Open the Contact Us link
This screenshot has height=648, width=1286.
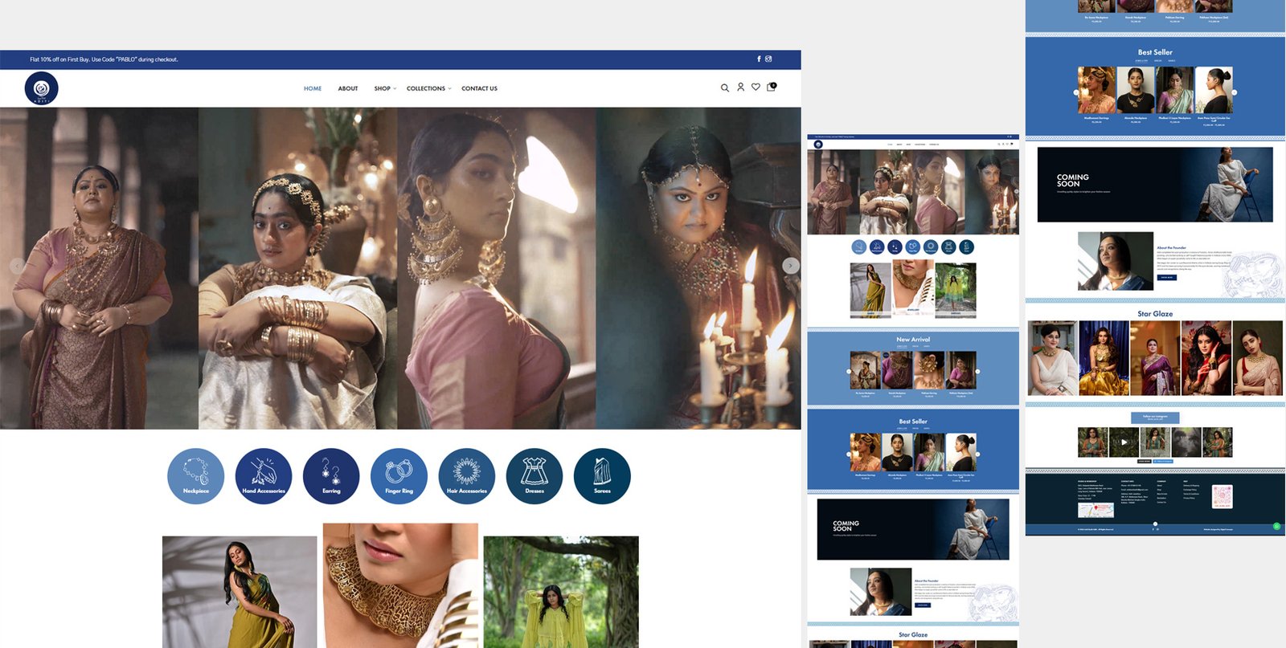tap(479, 88)
